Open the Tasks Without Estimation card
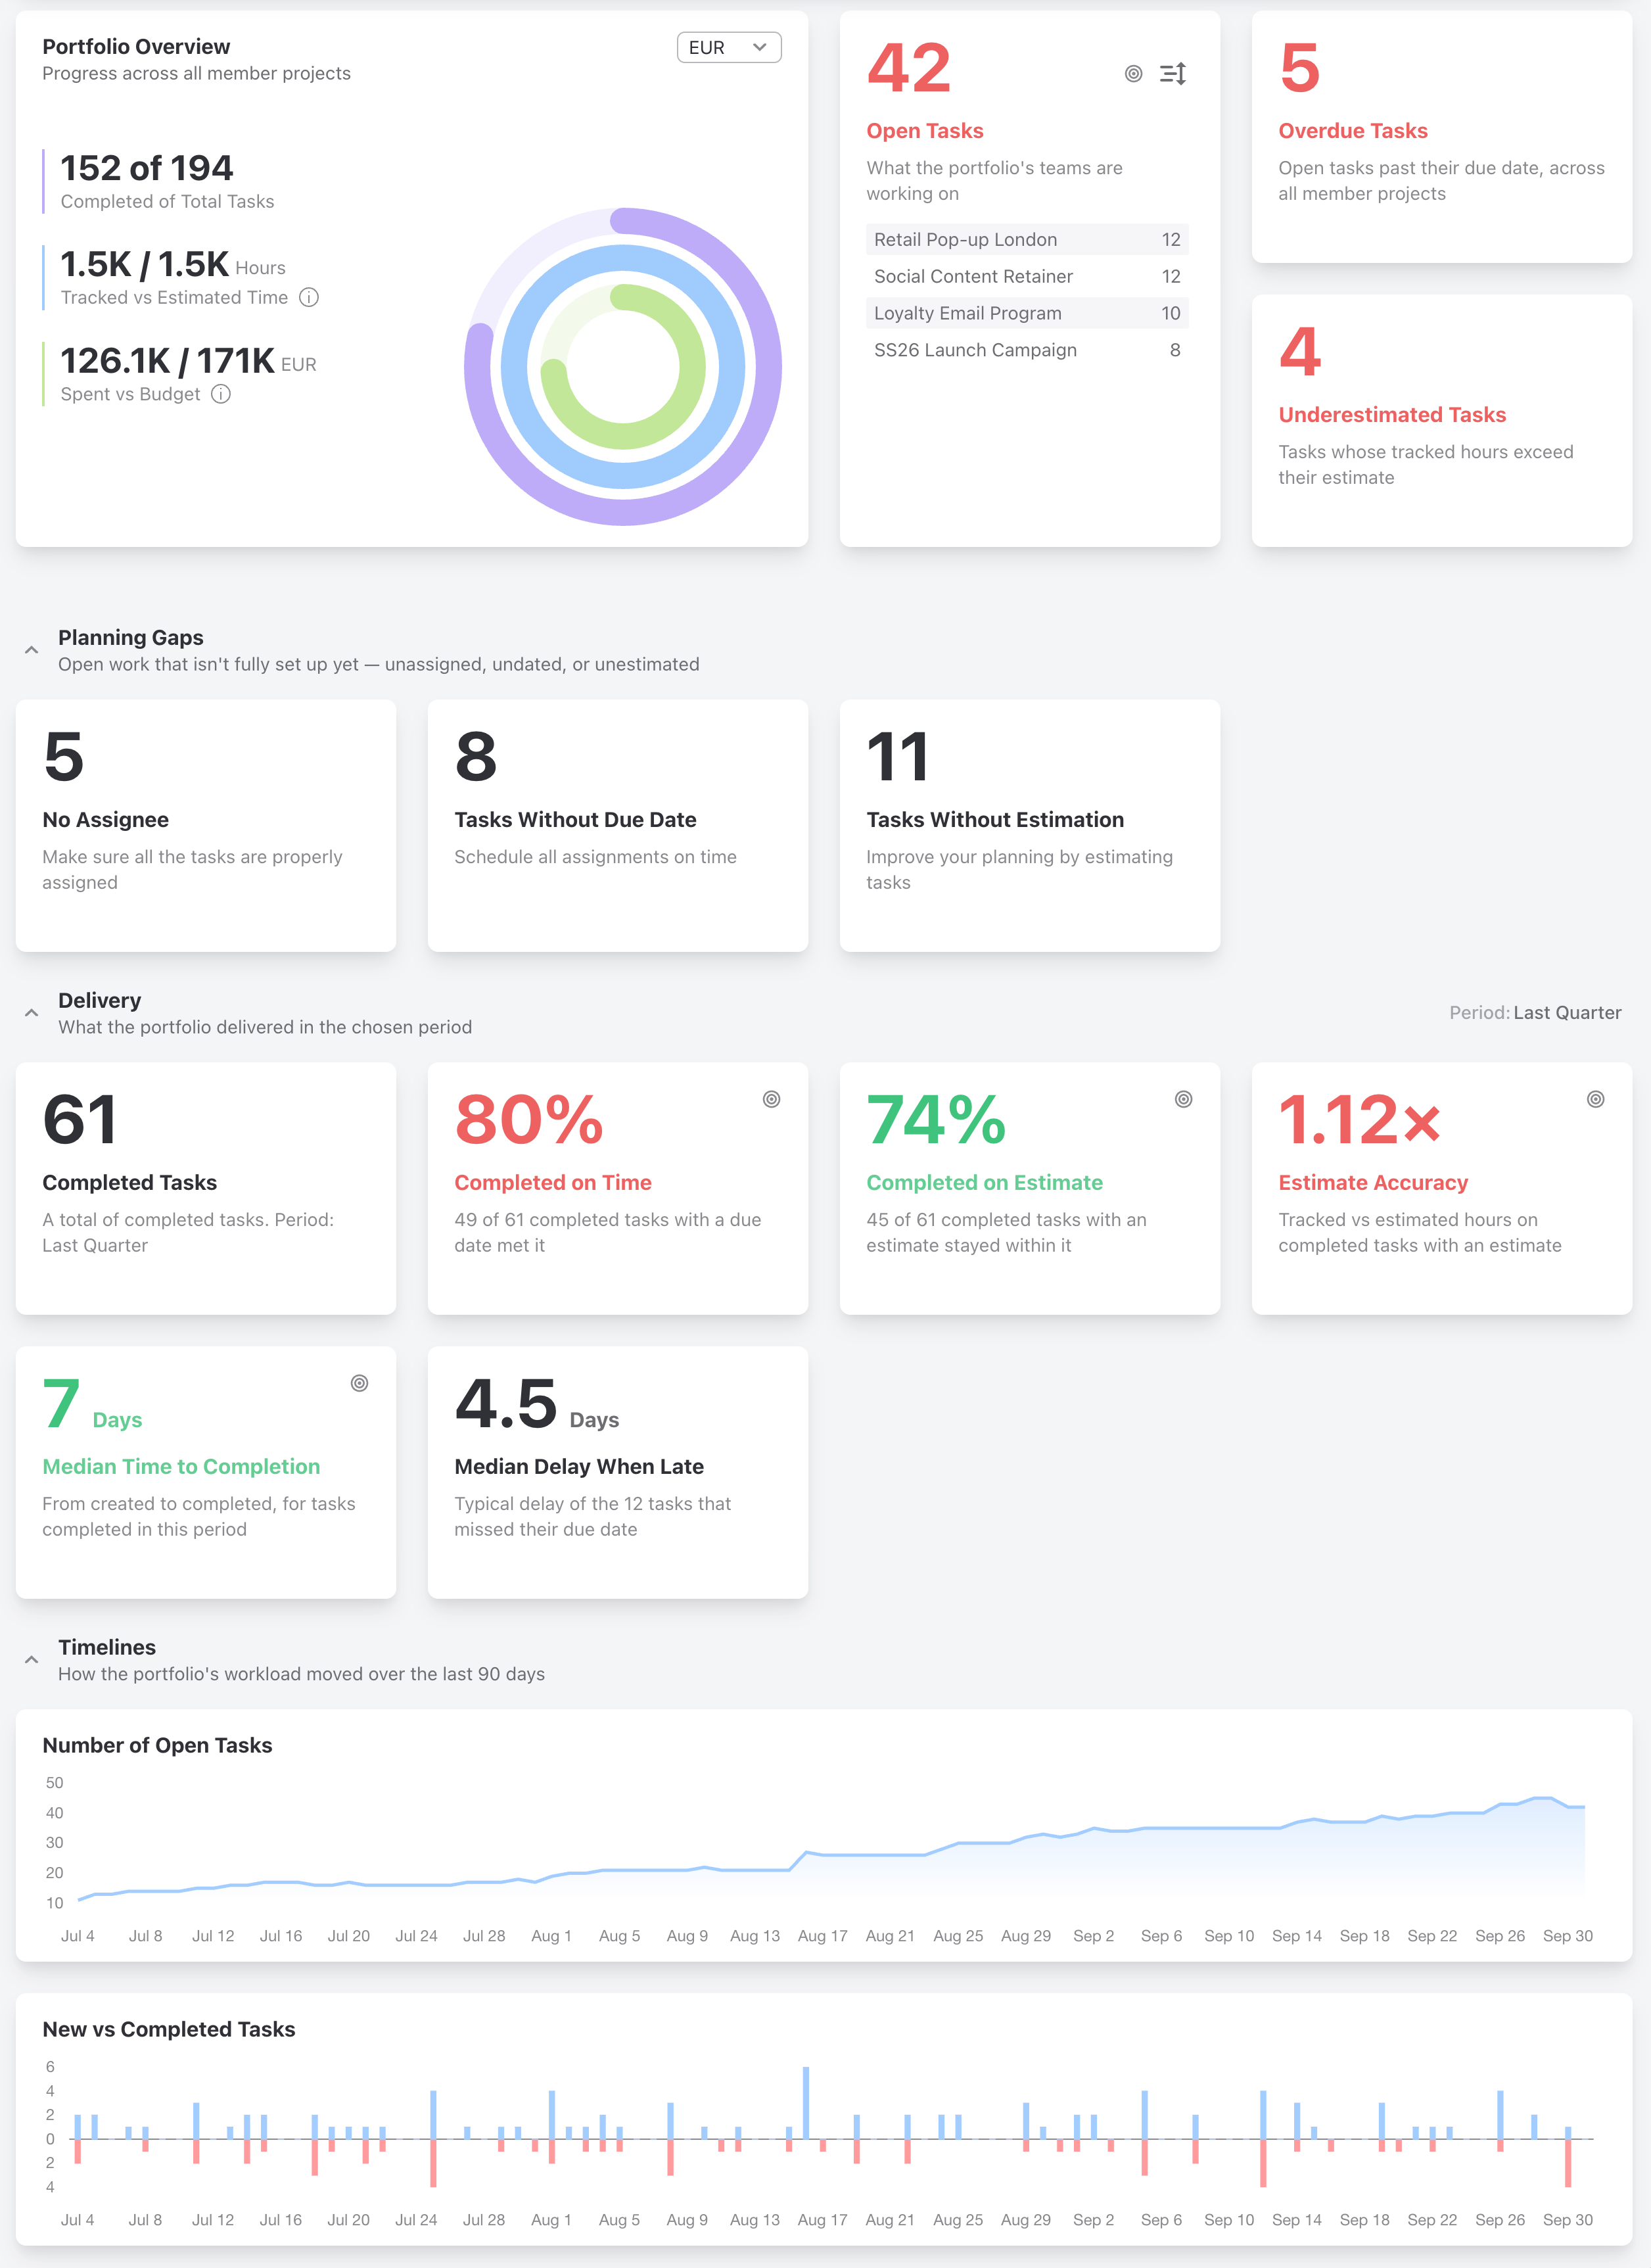1651x2268 pixels. [1029, 826]
